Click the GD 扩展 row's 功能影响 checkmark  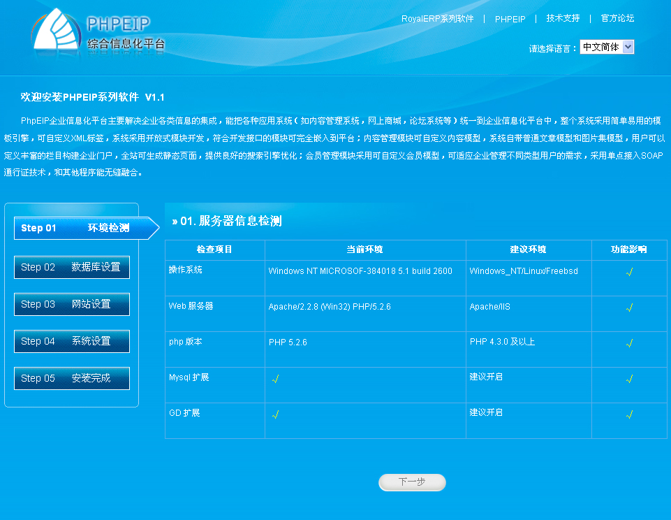[630, 414]
